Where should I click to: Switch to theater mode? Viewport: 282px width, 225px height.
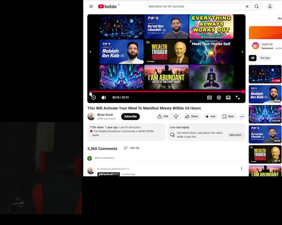(228, 97)
